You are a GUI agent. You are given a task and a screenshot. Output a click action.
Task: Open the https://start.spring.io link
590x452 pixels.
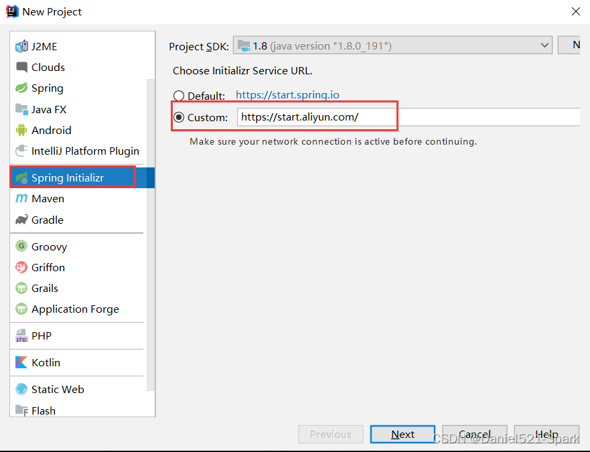(287, 95)
